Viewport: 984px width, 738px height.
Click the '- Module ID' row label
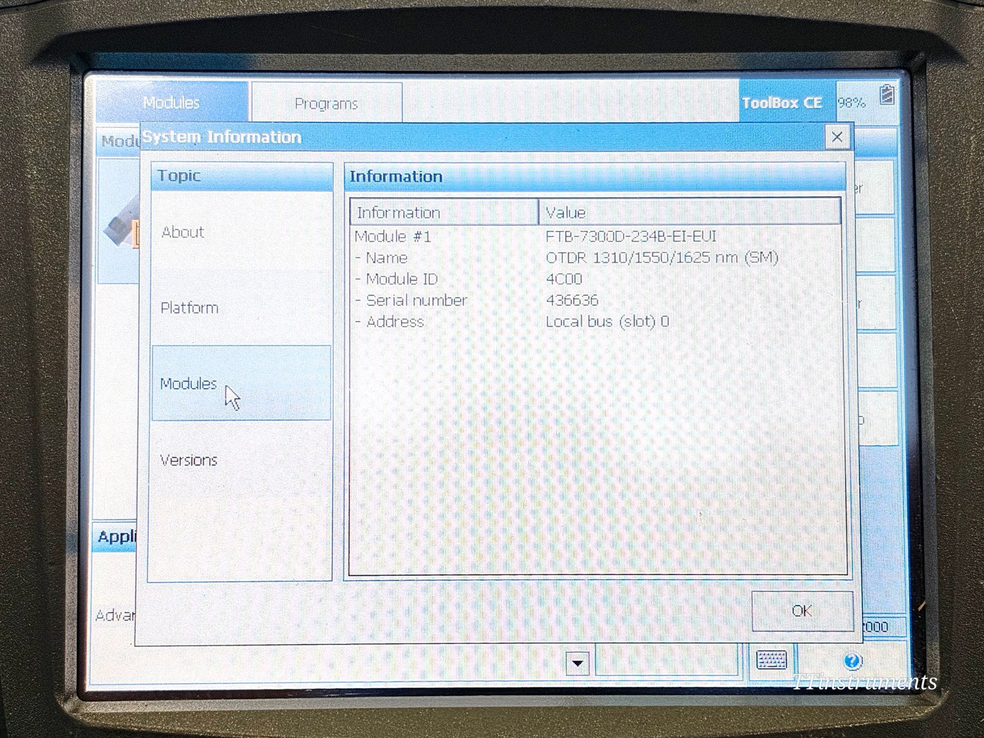coord(397,279)
